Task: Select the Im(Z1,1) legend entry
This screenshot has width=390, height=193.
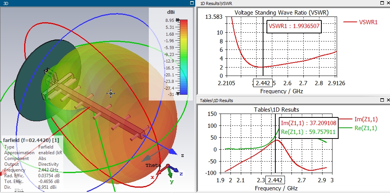Action: pyautogui.click(x=359, y=119)
